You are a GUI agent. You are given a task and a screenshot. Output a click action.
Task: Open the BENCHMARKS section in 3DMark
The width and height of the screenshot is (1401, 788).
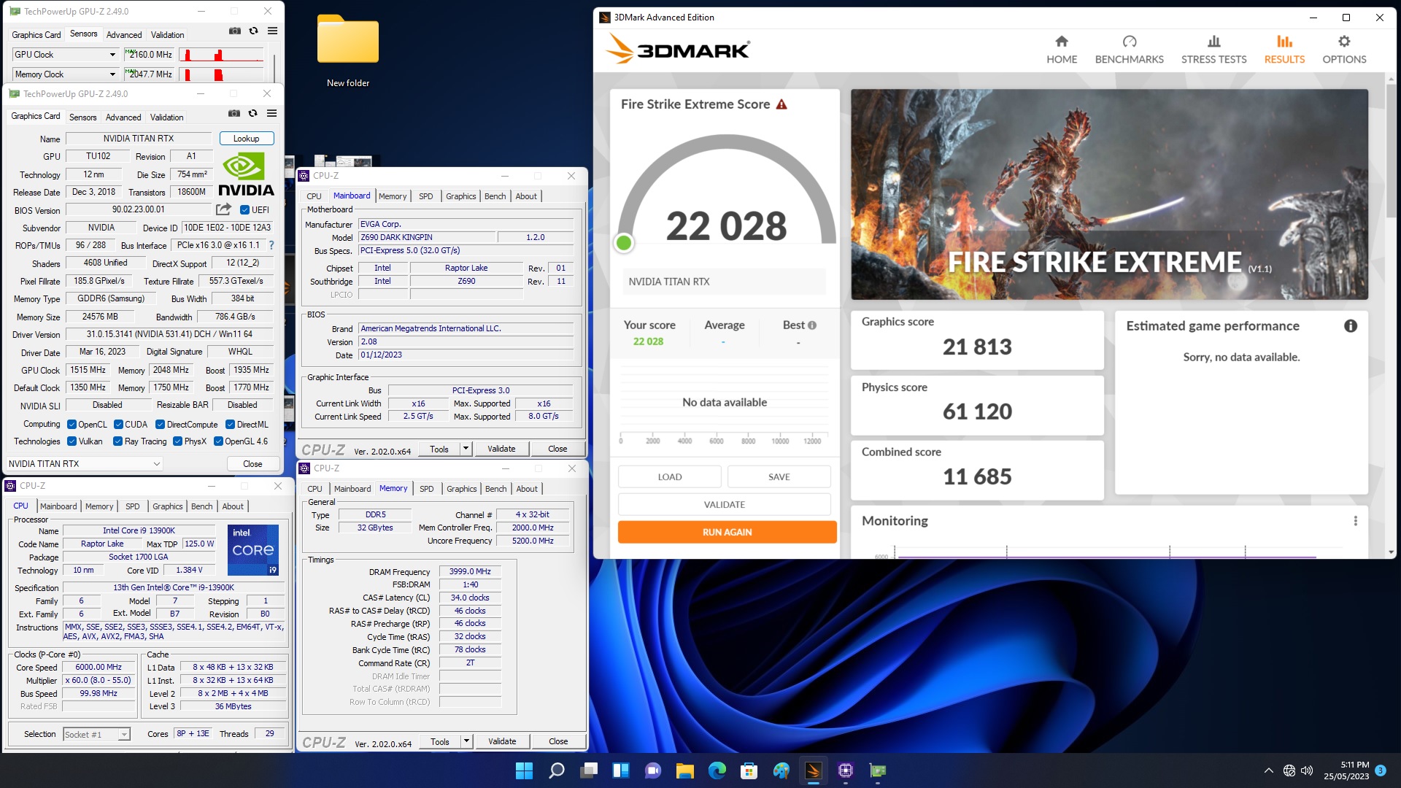[x=1129, y=50]
